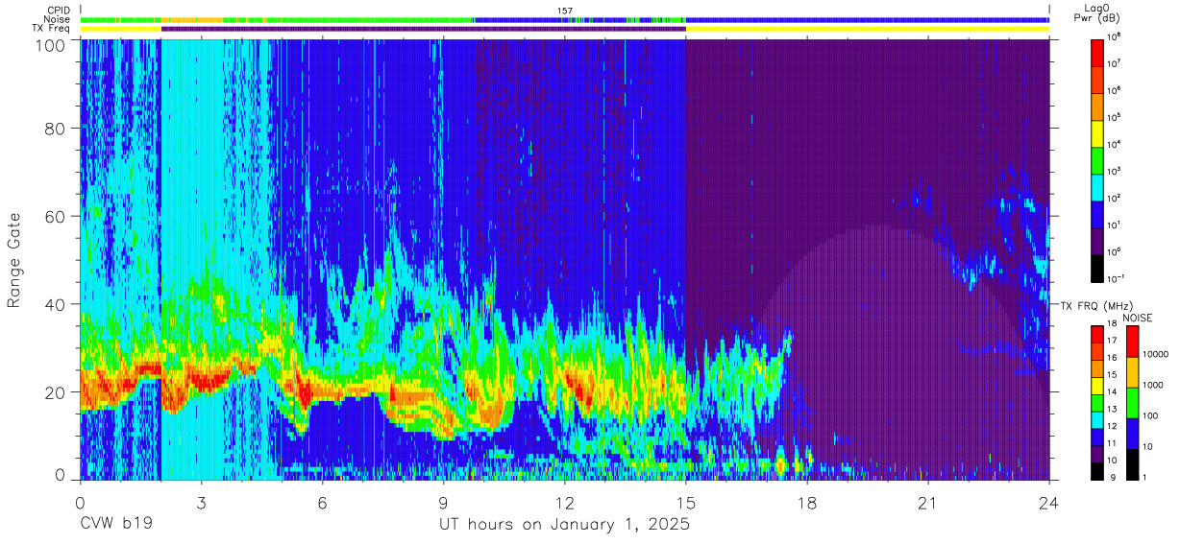Screen dimensions: 1180x544
Task: Click the '18' tick on the UT hours axis
Action: click(x=807, y=502)
